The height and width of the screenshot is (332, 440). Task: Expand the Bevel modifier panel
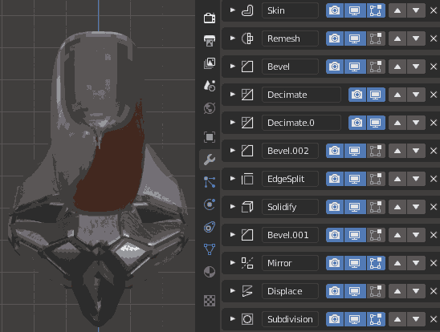click(x=232, y=66)
